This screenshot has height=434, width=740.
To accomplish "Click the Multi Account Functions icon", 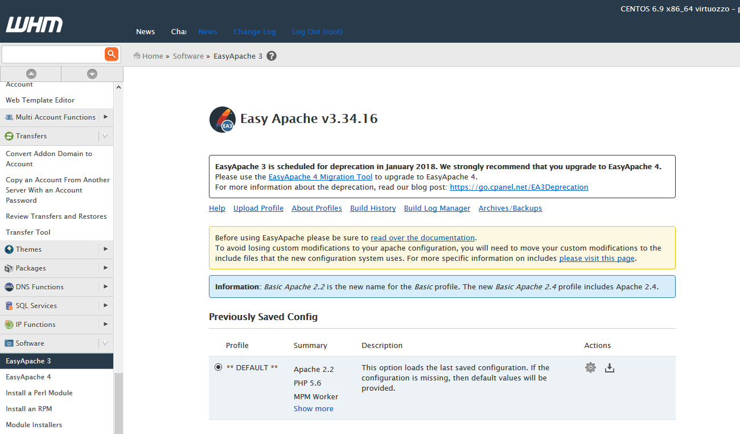I will tap(9, 117).
